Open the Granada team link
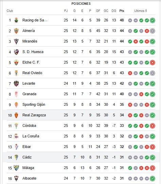This screenshot has width=161, height=184. [30, 94]
